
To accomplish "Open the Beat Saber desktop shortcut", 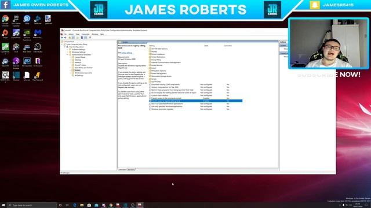I will pos(27,48).
